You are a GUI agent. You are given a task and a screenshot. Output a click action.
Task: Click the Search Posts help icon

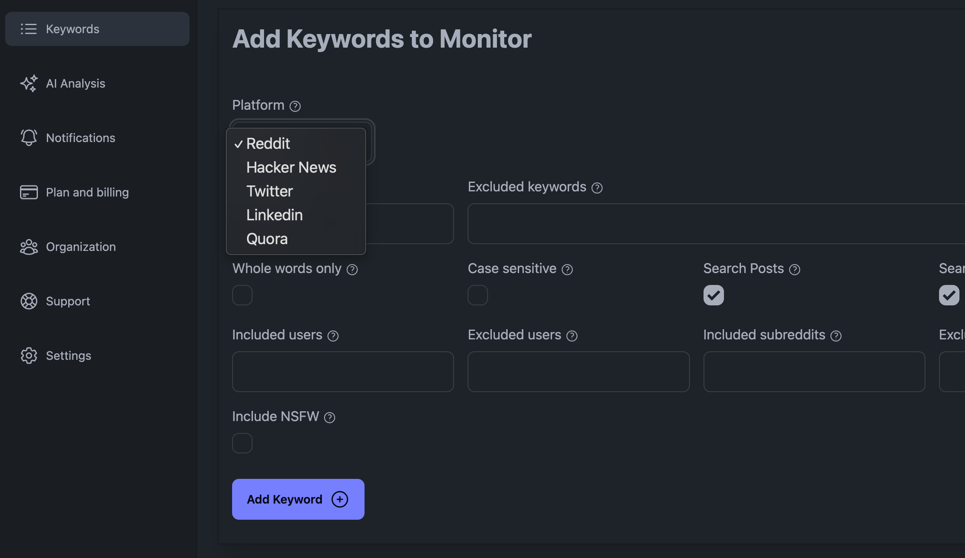pyautogui.click(x=795, y=269)
